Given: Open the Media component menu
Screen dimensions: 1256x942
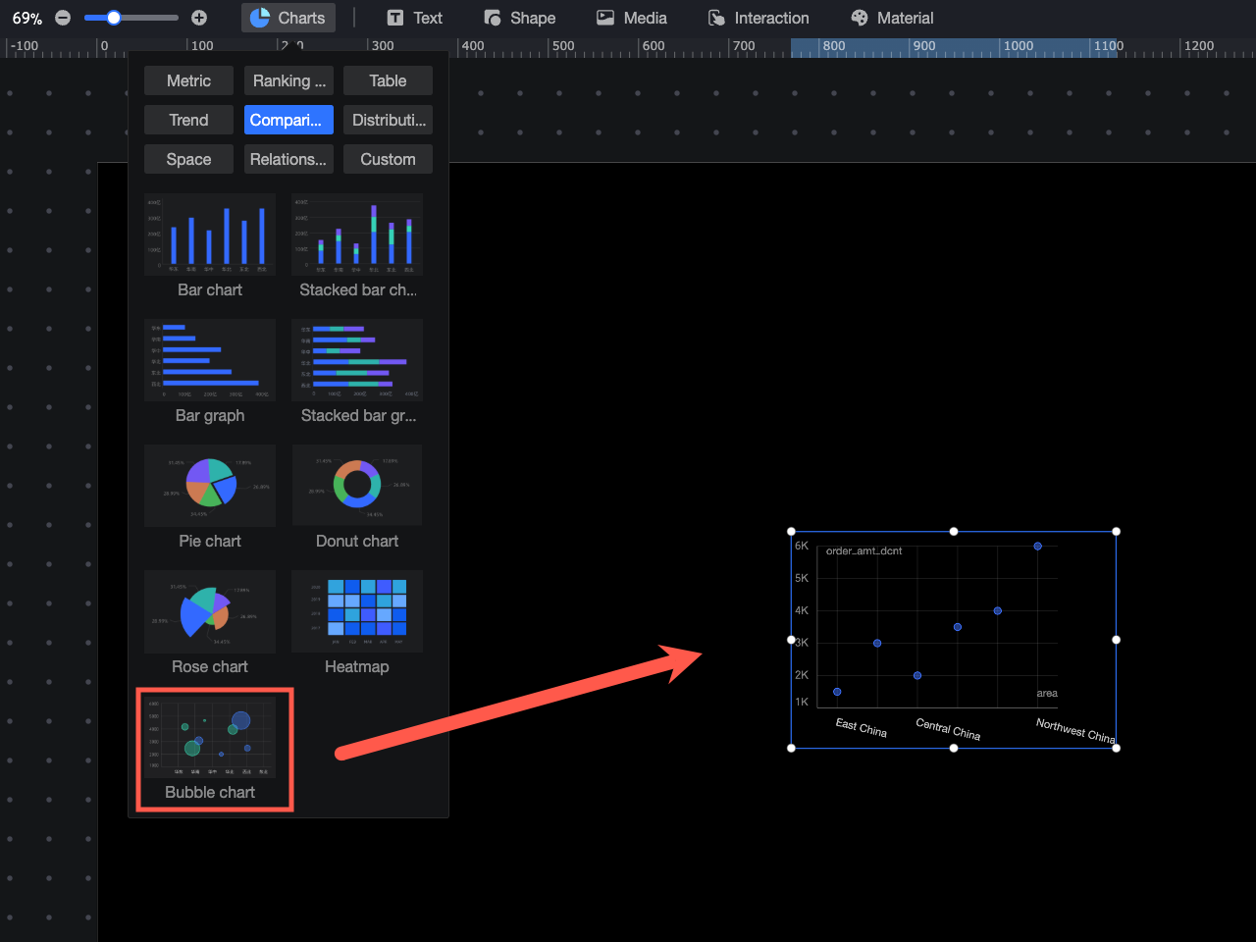Looking at the screenshot, I should (x=632, y=18).
